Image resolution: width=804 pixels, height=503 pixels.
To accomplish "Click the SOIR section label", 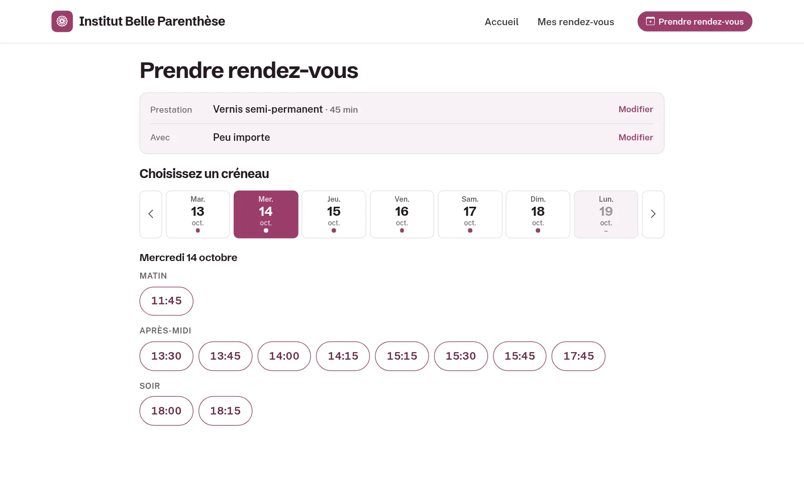I will pyautogui.click(x=150, y=386).
